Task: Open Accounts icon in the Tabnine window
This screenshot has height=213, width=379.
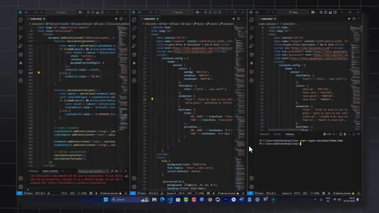Action: pyautogui.click(x=134, y=178)
